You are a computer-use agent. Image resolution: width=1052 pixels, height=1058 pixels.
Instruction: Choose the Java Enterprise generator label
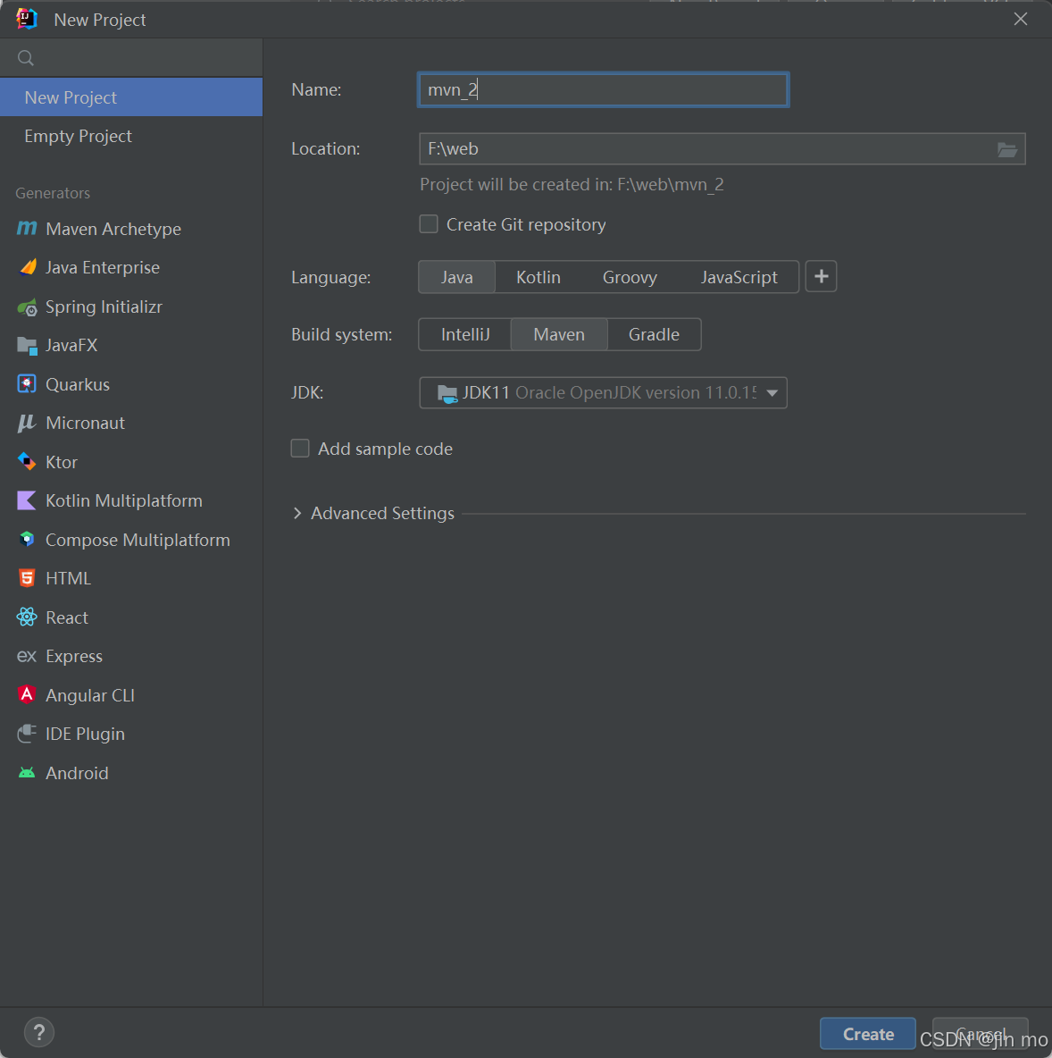tap(103, 268)
